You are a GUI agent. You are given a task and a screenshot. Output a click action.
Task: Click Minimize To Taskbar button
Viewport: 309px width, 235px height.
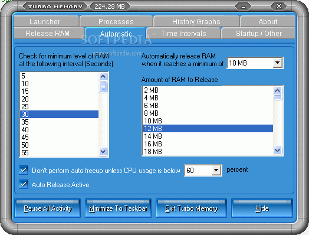click(x=119, y=208)
